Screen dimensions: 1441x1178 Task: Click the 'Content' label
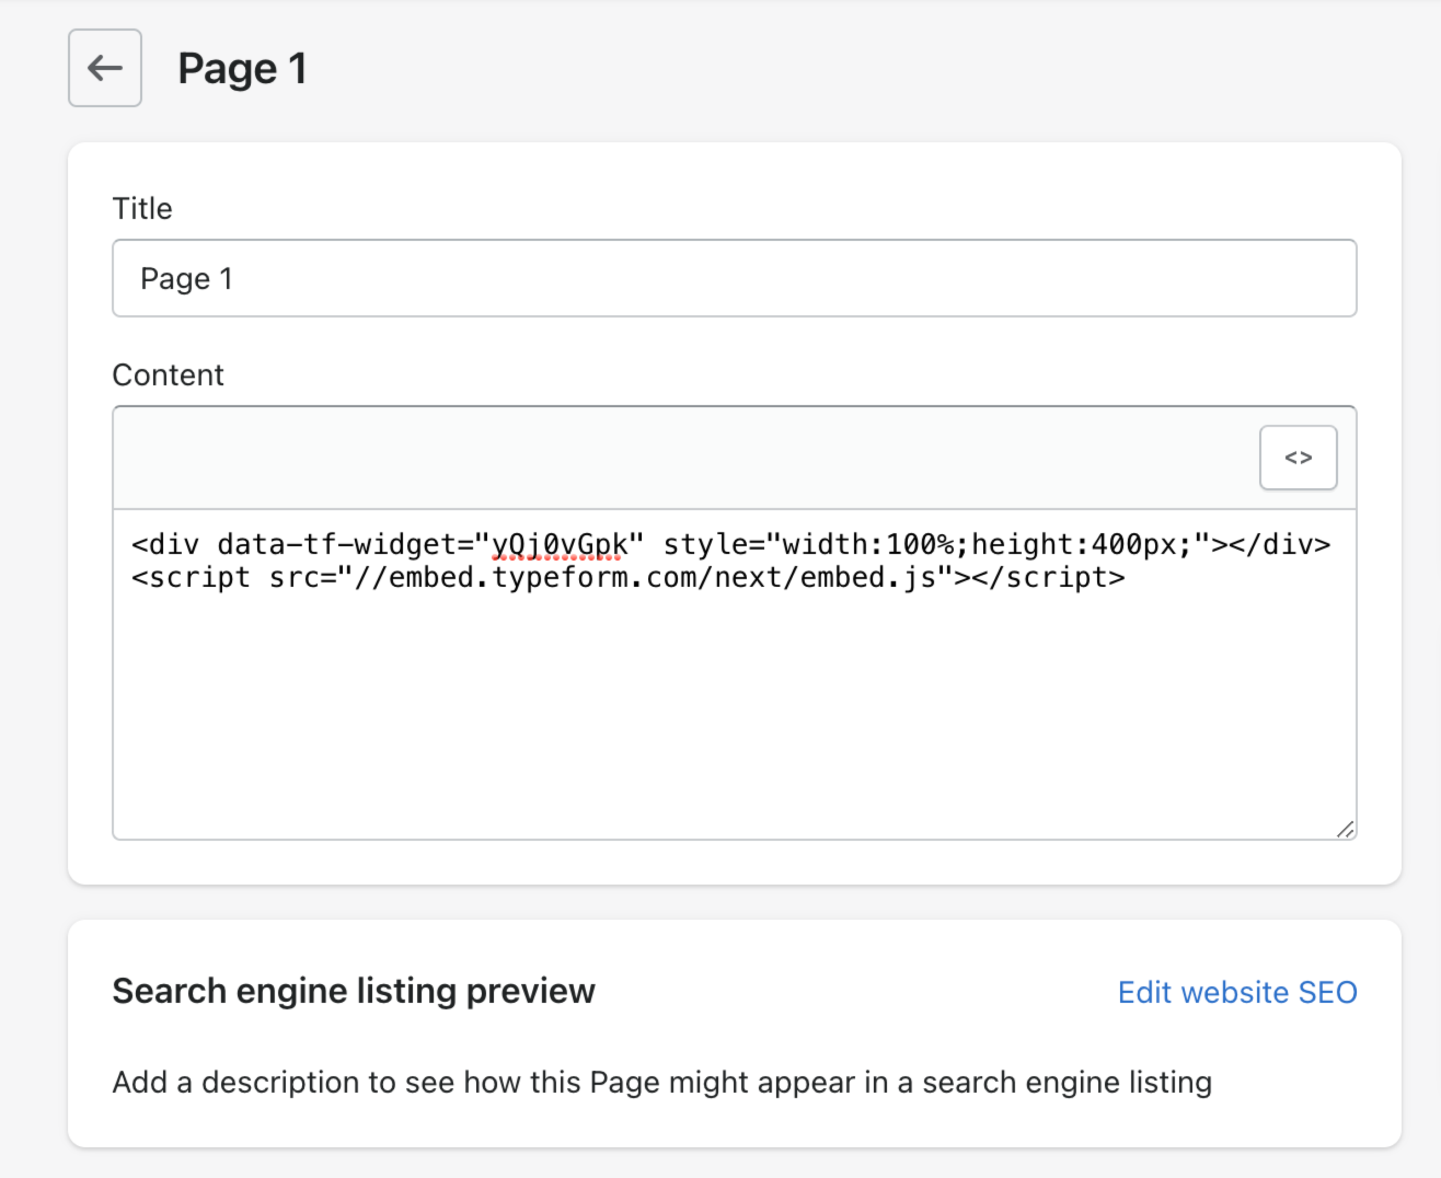168,374
